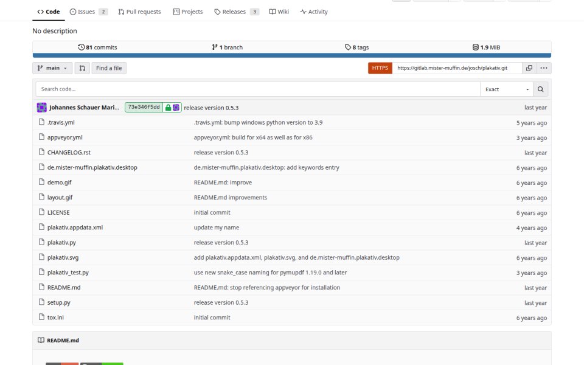This screenshot has width=584, height=365.
Task: Open the plakativ_test.py file
Action: [x=68, y=273]
